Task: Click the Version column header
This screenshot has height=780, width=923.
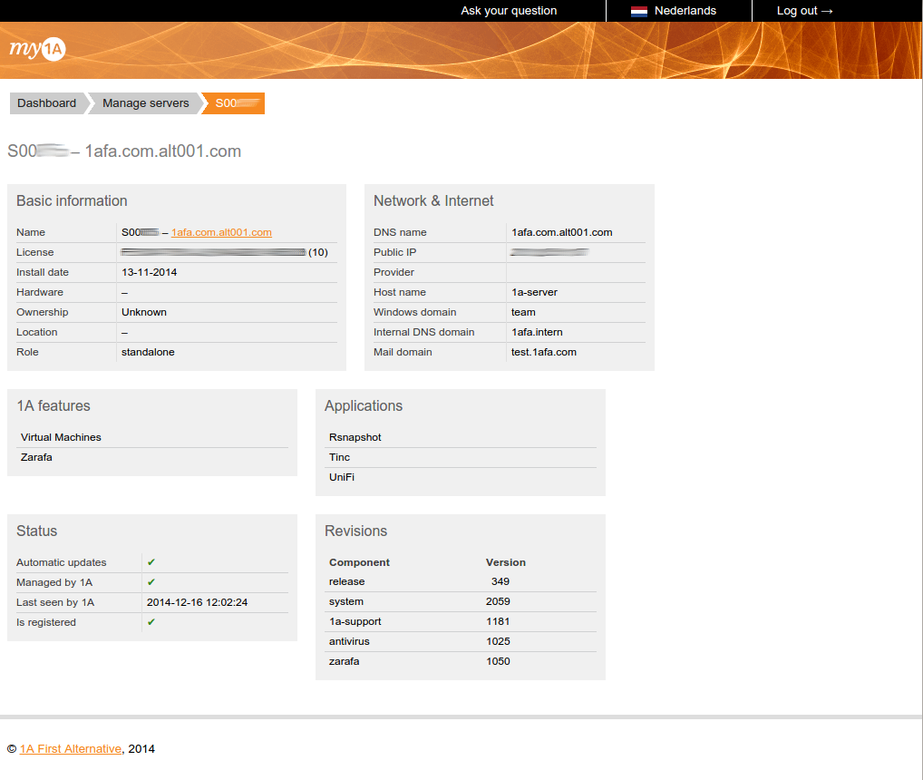Action: [x=505, y=562]
